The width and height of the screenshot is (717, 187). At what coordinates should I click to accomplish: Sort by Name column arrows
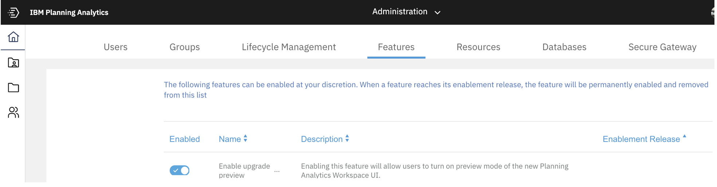click(x=246, y=139)
